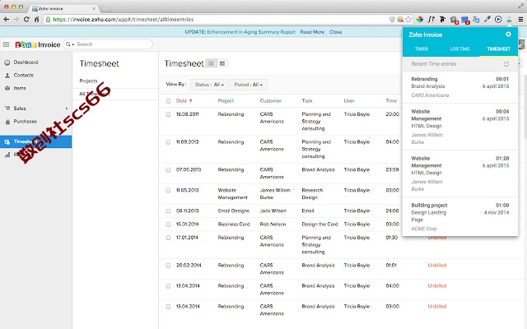Click the f? extension icon

431,20
